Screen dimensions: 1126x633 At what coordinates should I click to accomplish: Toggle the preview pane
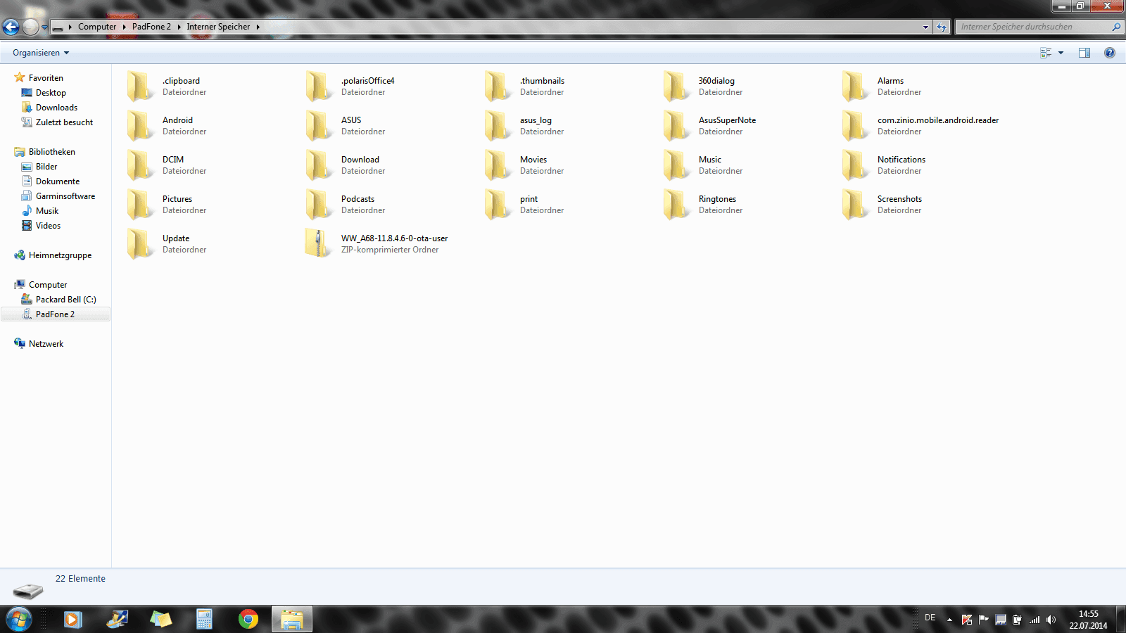pyautogui.click(x=1084, y=53)
